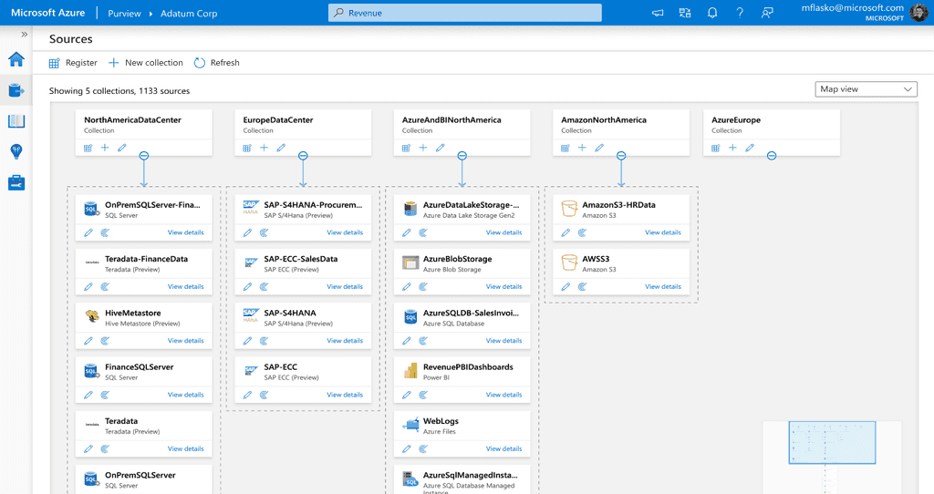Click the RevenuePBIDashboards Power BI icon

tap(410, 371)
